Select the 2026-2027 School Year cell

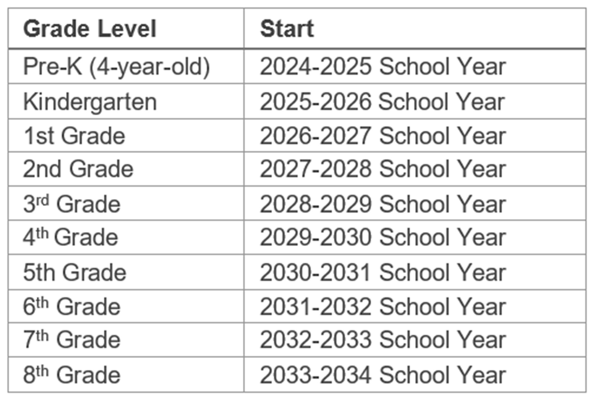click(x=415, y=136)
